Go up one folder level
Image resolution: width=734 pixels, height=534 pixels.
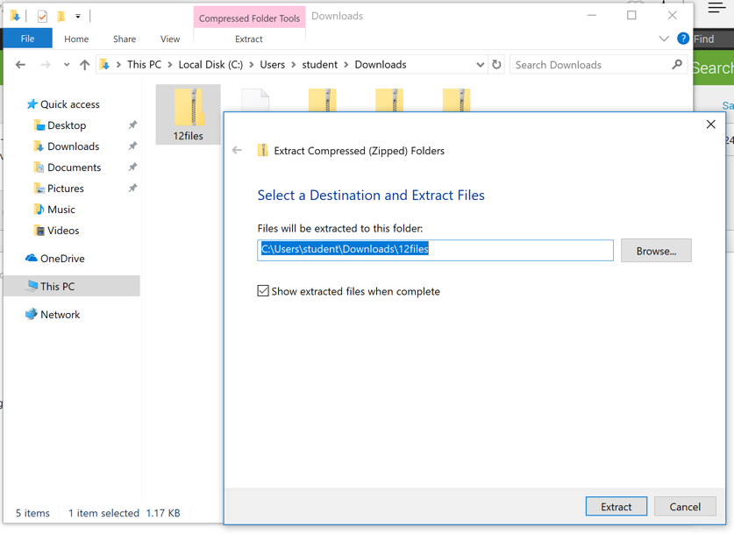85,65
